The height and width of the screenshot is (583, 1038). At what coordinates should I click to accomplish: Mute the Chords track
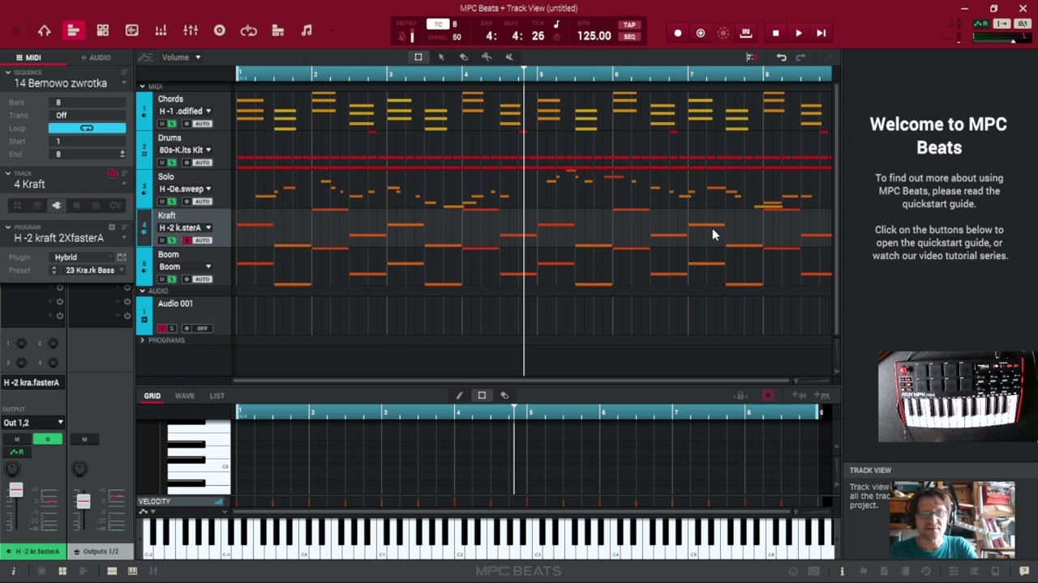click(x=162, y=124)
